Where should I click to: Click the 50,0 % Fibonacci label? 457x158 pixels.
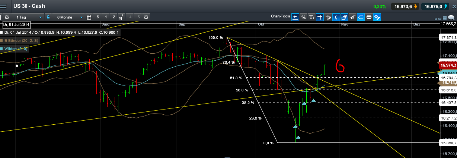coord(242,90)
